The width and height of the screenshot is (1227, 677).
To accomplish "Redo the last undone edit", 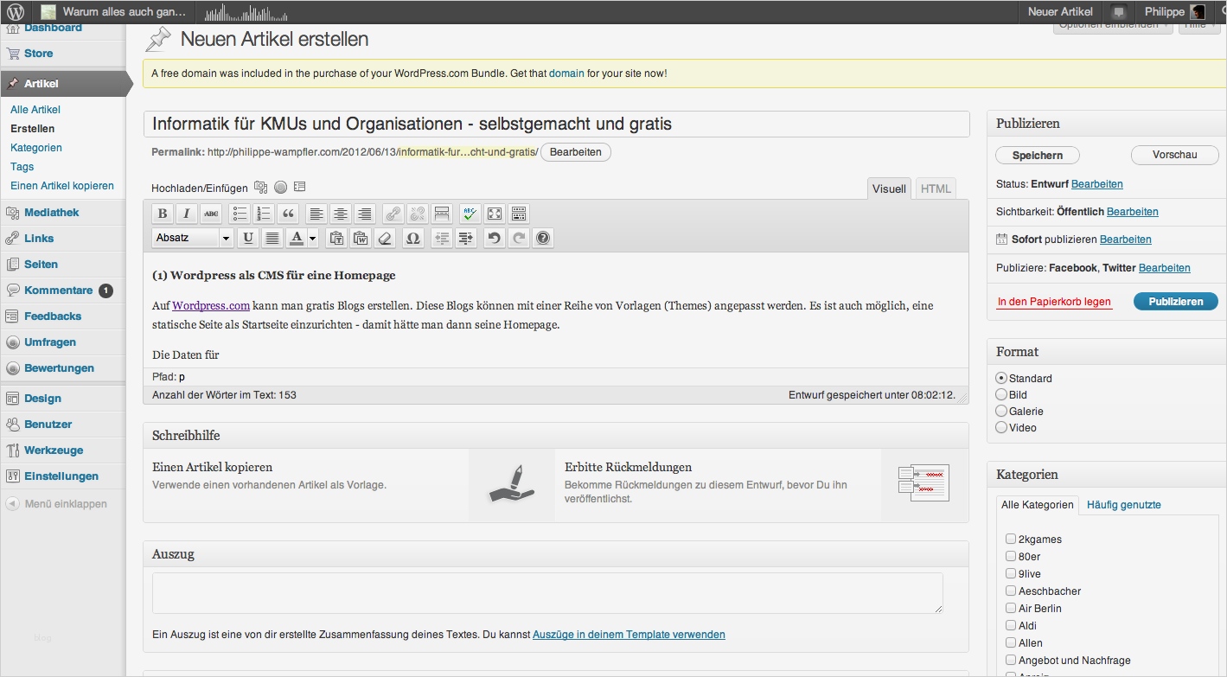I will (519, 238).
